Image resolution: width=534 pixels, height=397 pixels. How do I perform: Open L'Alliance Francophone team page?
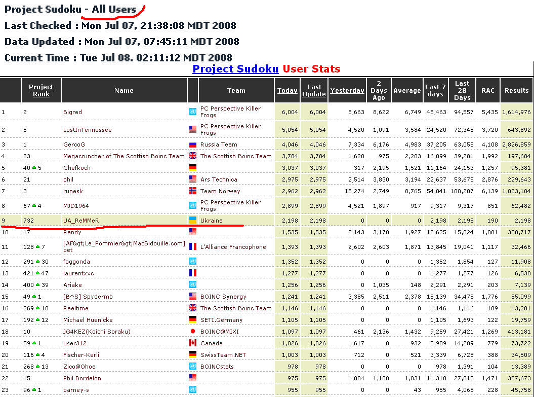[x=233, y=247]
